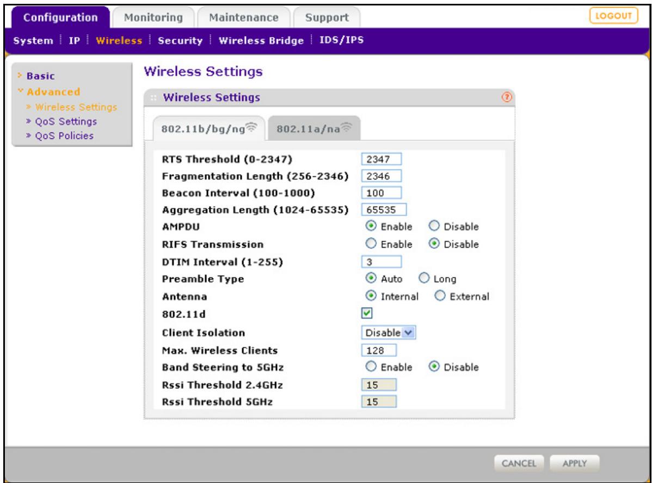Choose Long preamble type
Screen dimensions: 652x483
click(424, 278)
